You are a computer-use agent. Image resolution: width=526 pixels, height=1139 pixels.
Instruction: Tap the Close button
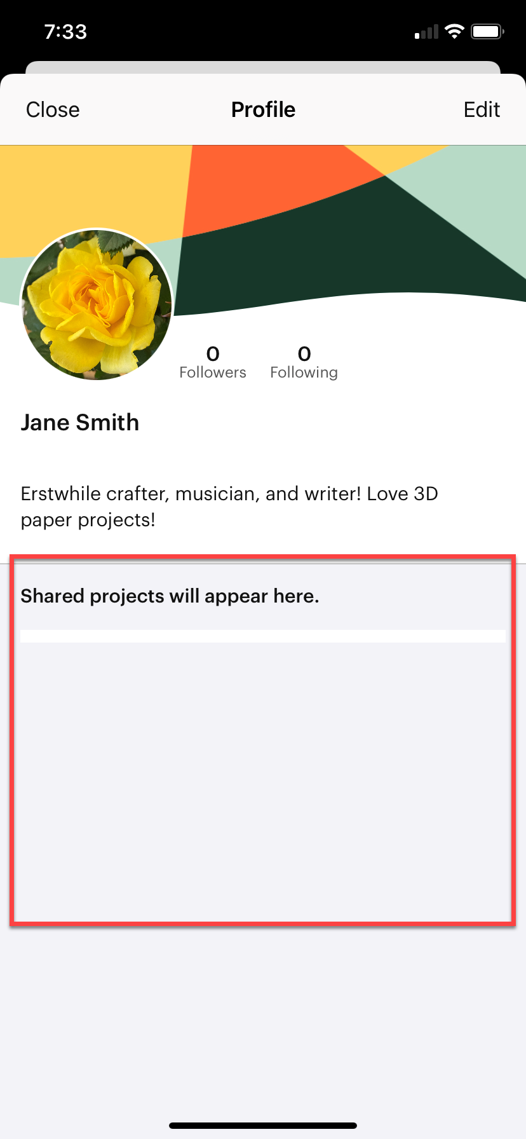click(53, 110)
